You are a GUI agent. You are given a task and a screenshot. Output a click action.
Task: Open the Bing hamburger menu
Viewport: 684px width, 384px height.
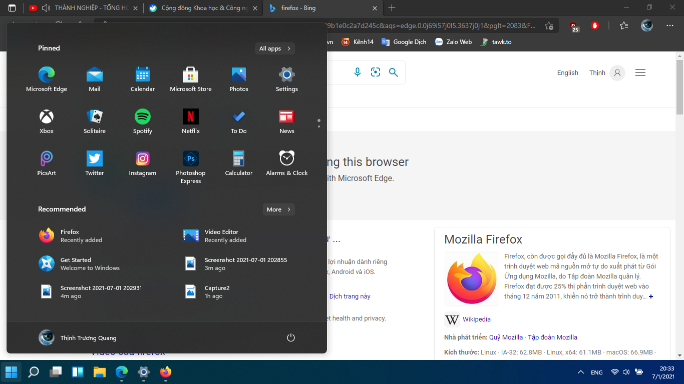point(640,73)
